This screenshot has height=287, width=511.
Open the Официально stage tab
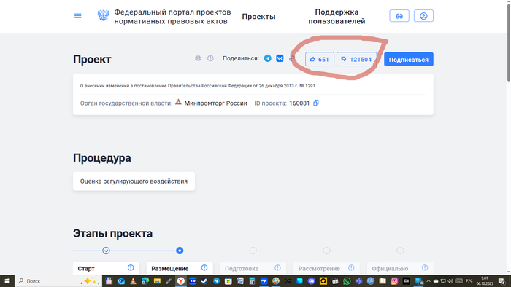click(400, 269)
